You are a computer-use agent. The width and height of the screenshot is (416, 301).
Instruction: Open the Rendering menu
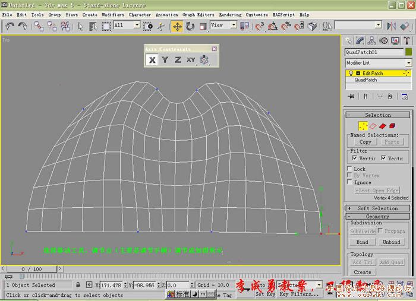(x=230, y=15)
